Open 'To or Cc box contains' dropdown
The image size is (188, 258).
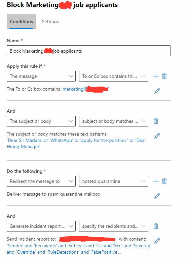click(114, 76)
